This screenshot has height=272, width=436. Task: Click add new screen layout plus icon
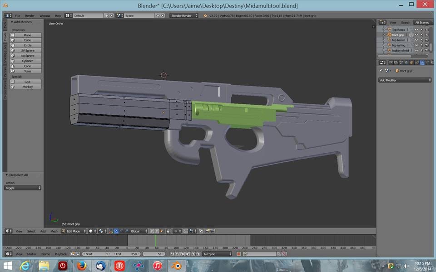[x=106, y=16]
